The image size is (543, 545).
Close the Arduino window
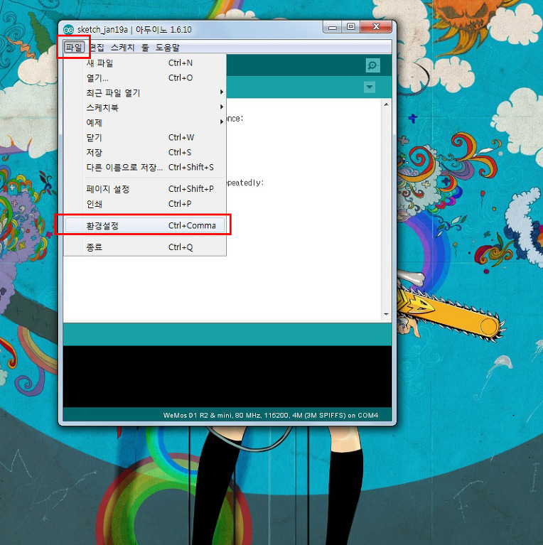click(376, 27)
